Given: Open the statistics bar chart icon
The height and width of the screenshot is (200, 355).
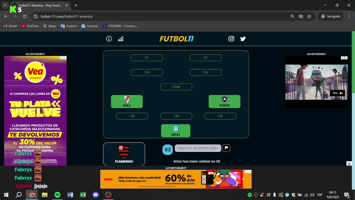Looking at the screenshot, I should (121, 39).
